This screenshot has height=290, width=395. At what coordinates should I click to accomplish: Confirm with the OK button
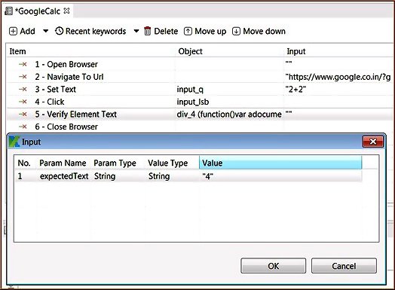(274, 266)
